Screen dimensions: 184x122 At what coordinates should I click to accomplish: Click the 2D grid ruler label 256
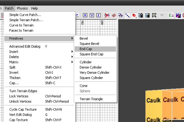click(x=102, y=22)
